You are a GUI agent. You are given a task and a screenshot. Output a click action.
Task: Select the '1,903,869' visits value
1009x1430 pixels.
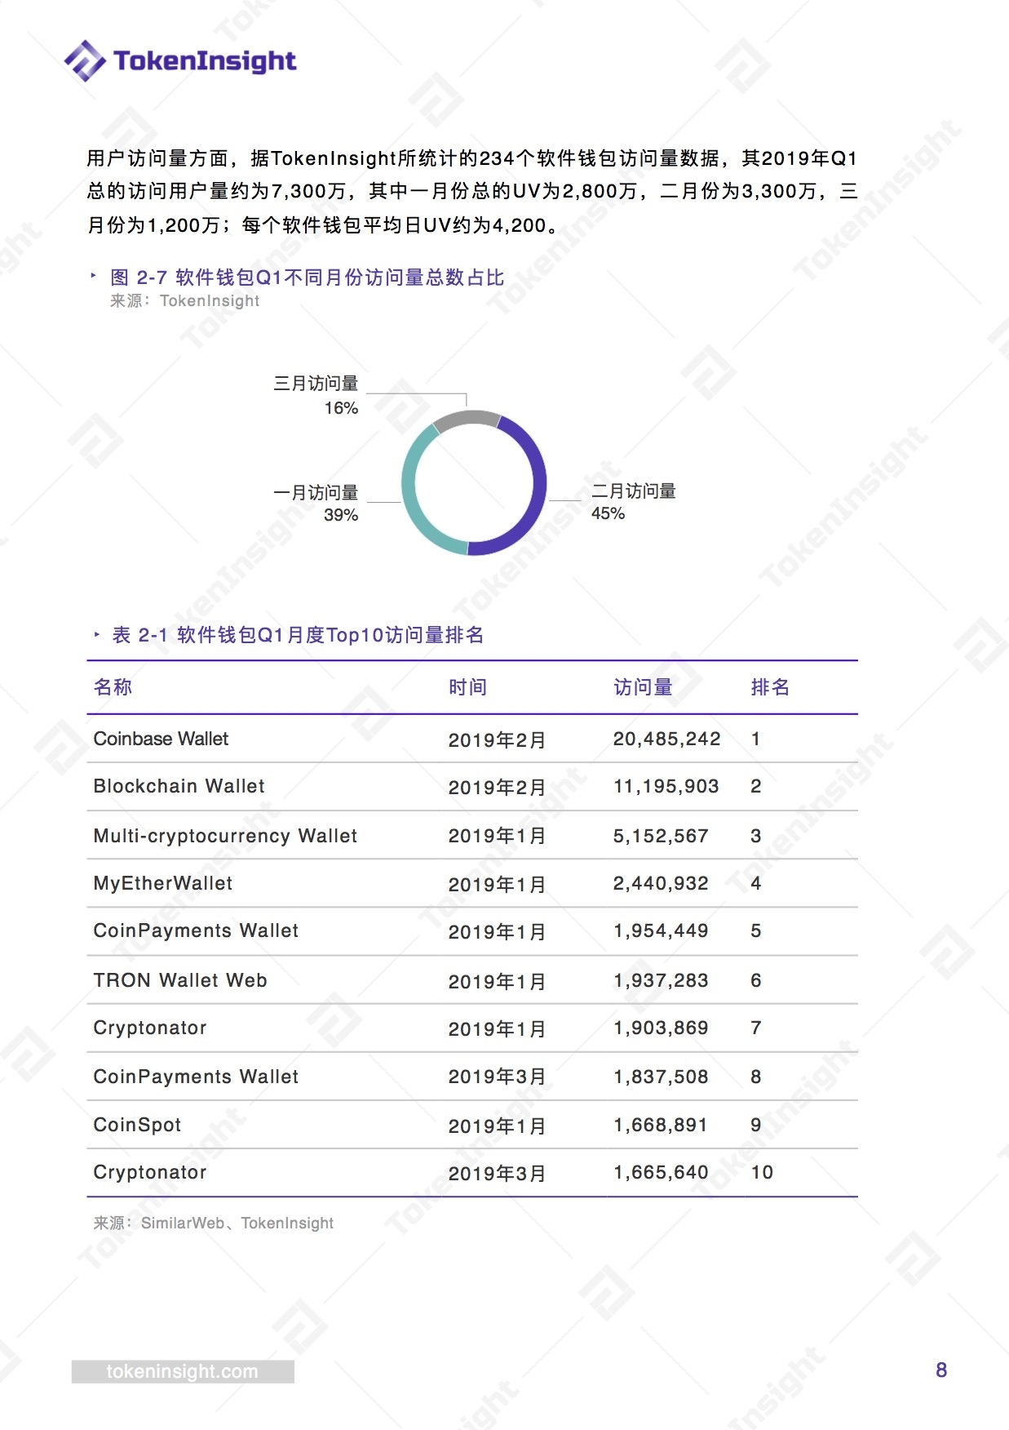point(661,1028)
